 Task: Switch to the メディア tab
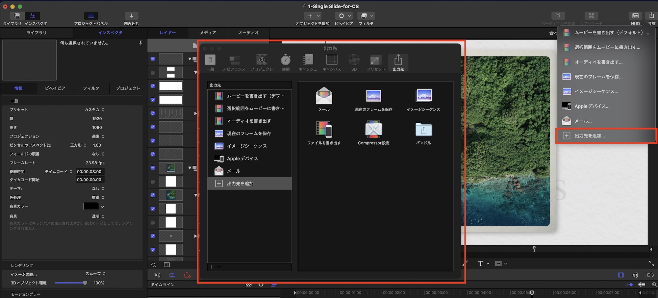pyautogui.click(x=208, y=33)
